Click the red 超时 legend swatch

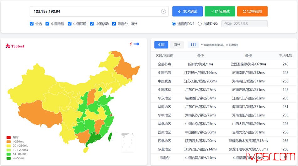pos(8,137)
